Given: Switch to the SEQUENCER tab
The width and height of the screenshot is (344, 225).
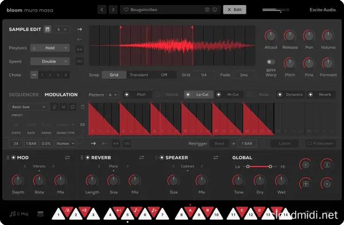Looking at the screenshot, I should [24, 95].
